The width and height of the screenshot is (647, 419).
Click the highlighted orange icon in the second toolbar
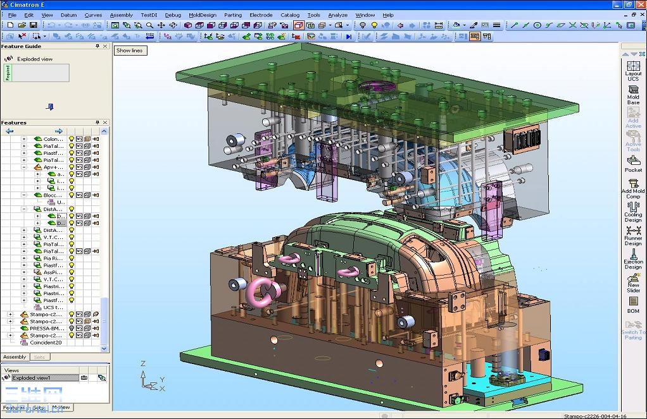click(x=475, y=37)
